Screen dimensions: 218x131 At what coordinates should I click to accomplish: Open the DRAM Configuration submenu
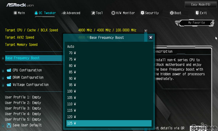coord(28,78)
